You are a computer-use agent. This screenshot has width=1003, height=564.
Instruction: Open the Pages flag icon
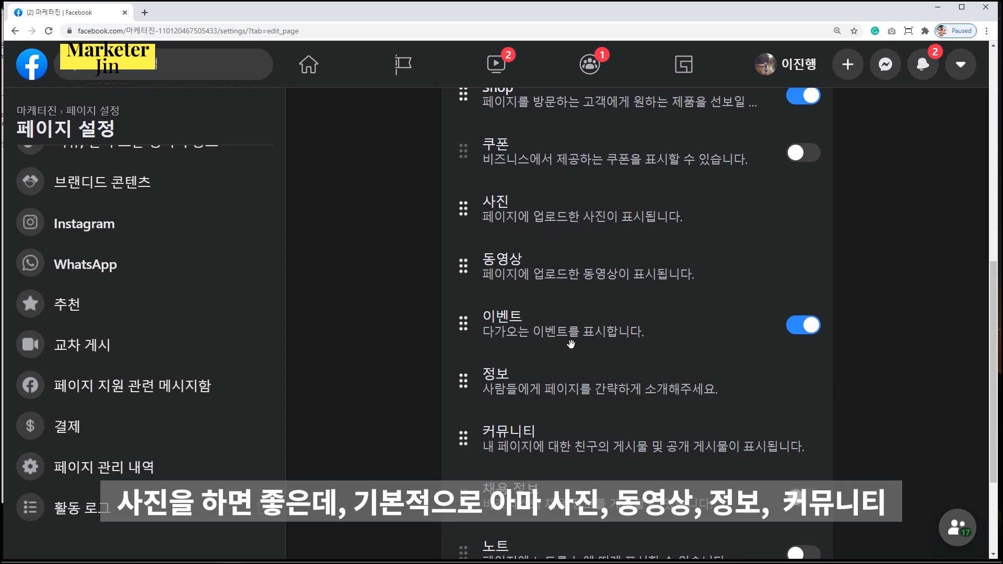pos(402,64)
